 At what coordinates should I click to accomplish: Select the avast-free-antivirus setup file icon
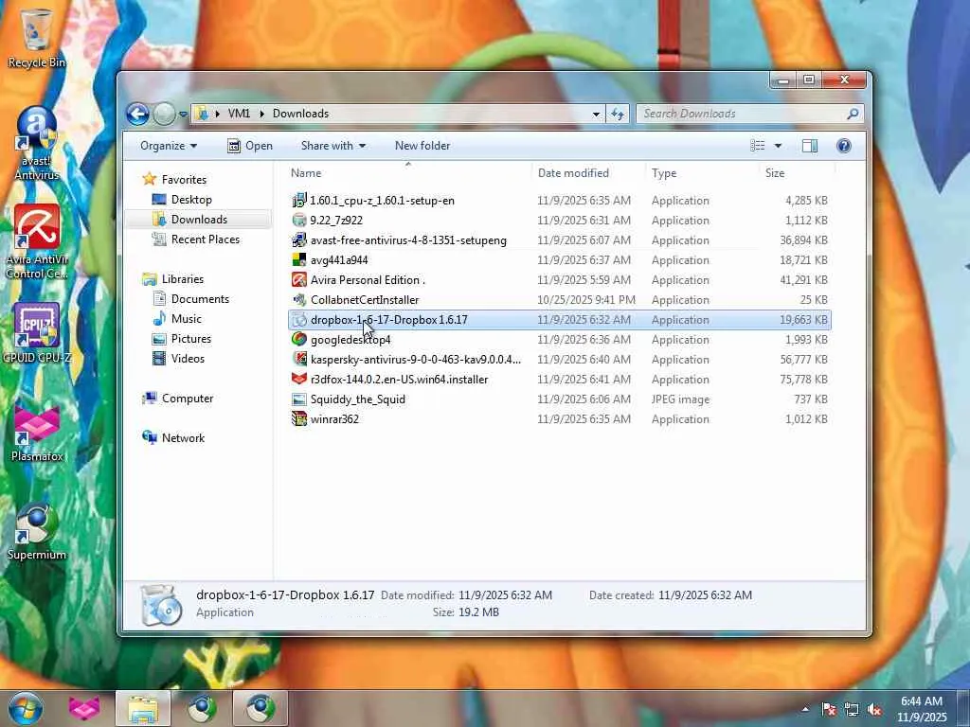(x=299, y=239)
